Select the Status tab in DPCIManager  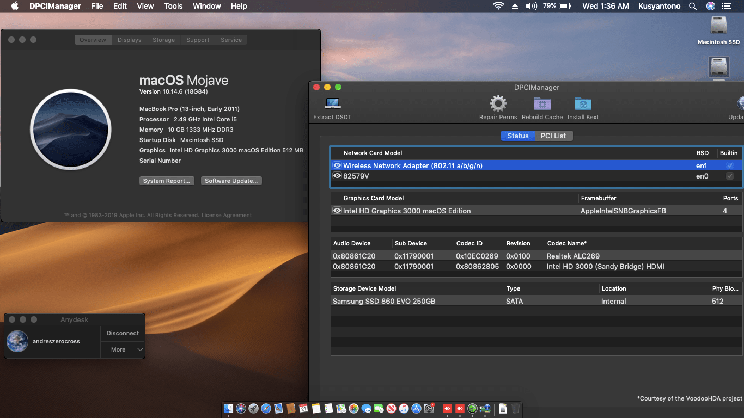click(518, 136)
